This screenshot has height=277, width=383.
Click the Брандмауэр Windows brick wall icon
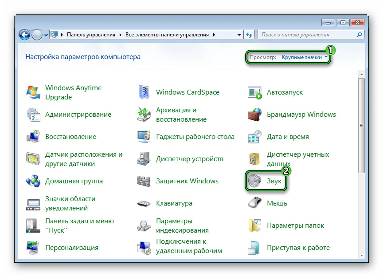tap(255, 115)
